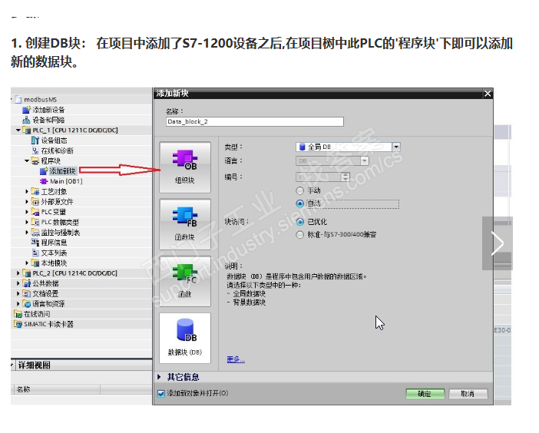
Task: Expand the 工艺对象 tree node
Action: point(27,191)
